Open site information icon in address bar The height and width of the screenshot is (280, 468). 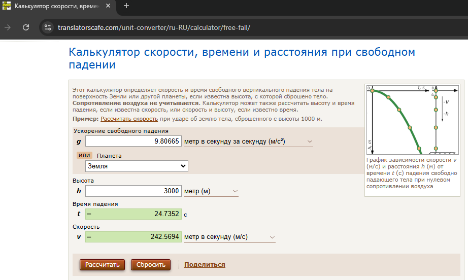click(47, 27)
